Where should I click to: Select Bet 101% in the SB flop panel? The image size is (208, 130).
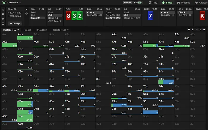[x=113, y=18]
